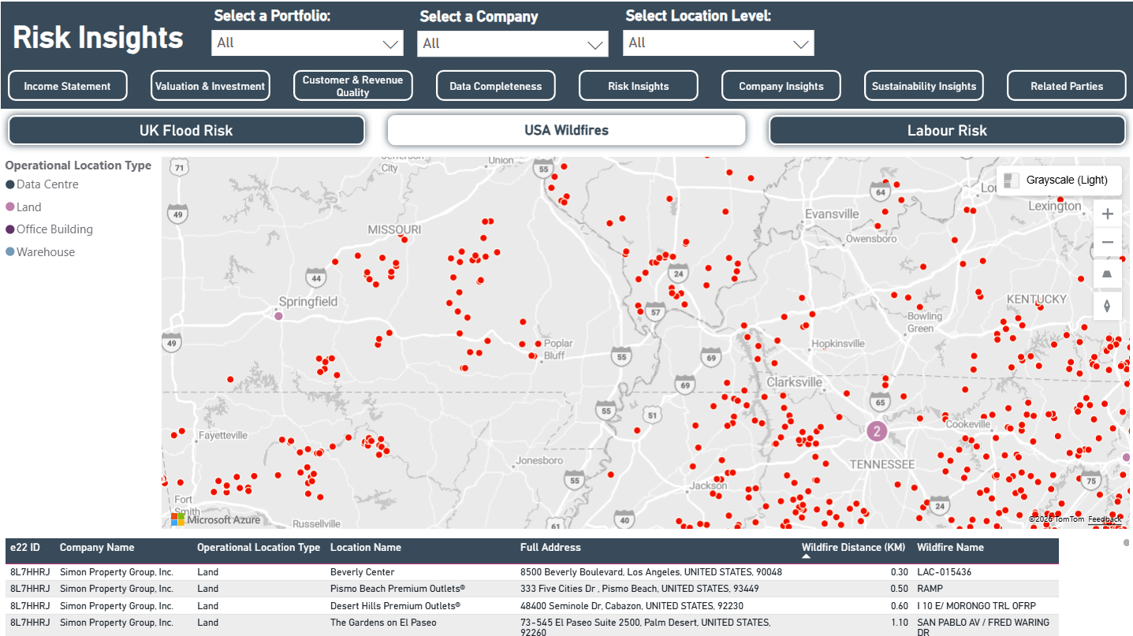Expand the Select a Company dropdown
1133x636 pixels.
(513, 43)
